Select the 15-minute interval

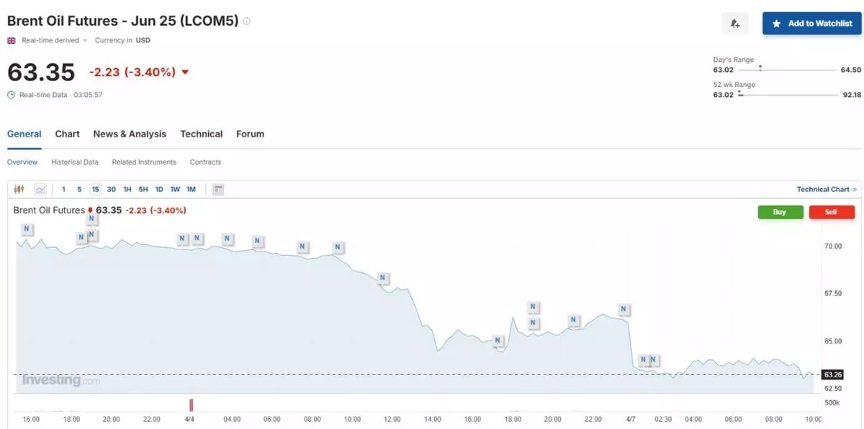(95, 190)
